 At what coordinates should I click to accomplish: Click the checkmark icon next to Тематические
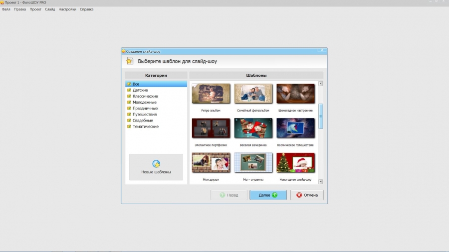click(129, 126)
